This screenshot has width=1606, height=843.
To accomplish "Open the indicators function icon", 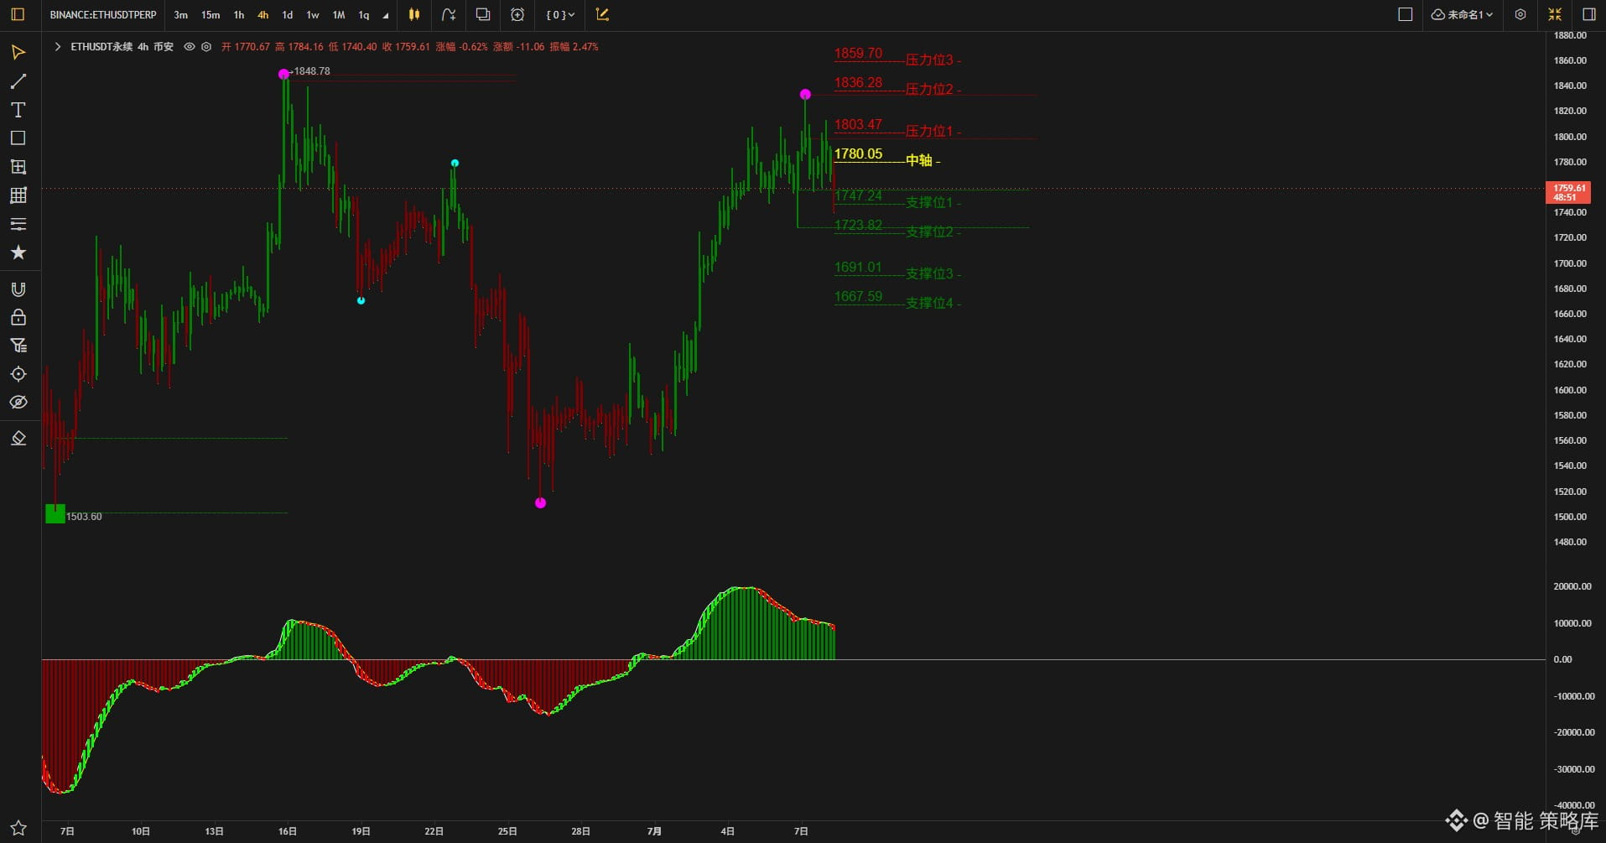I will pos(449,14).
